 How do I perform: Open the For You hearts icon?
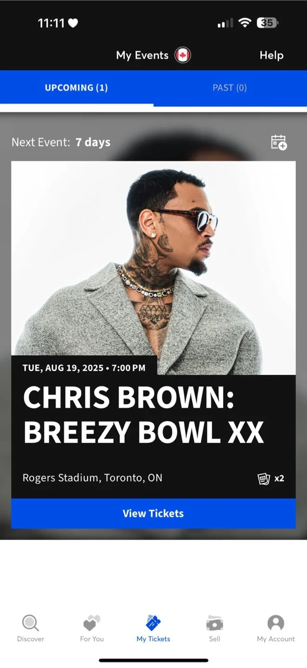coord(92,622)
